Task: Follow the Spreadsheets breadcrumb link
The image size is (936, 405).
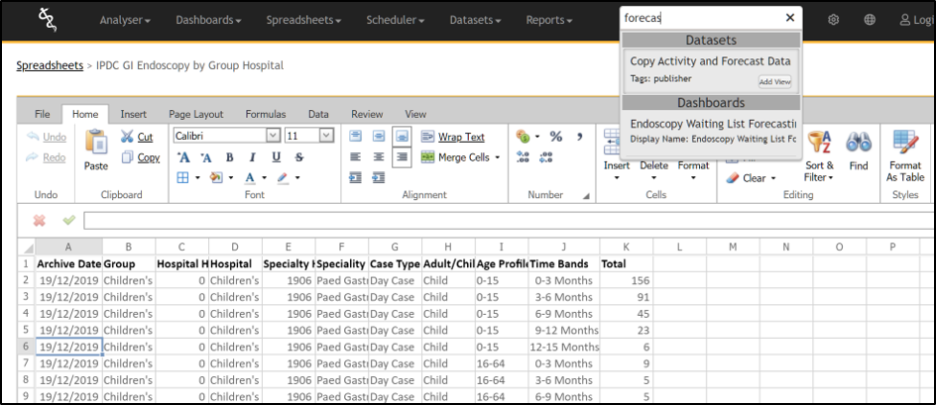Action: [50, 65]
